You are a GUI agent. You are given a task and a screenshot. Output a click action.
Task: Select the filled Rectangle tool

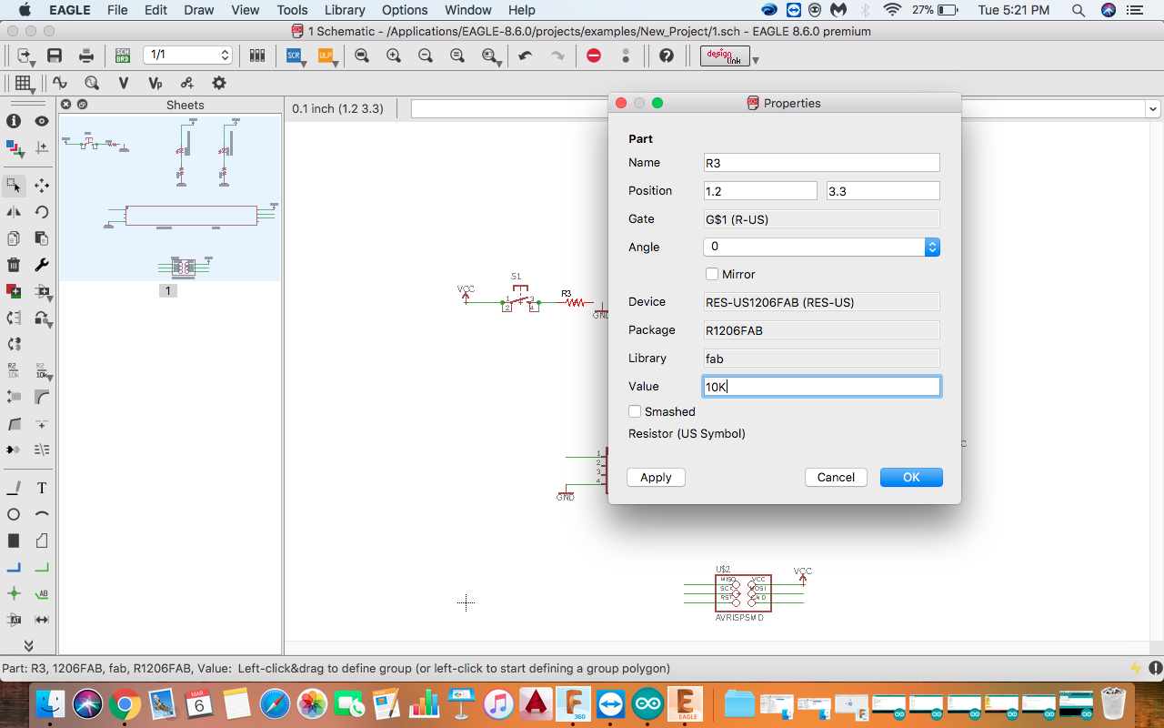tap(14, 541)
